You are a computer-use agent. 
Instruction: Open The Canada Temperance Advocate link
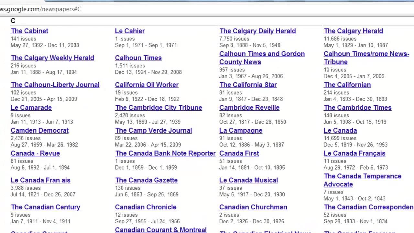[x=363, y=180]
